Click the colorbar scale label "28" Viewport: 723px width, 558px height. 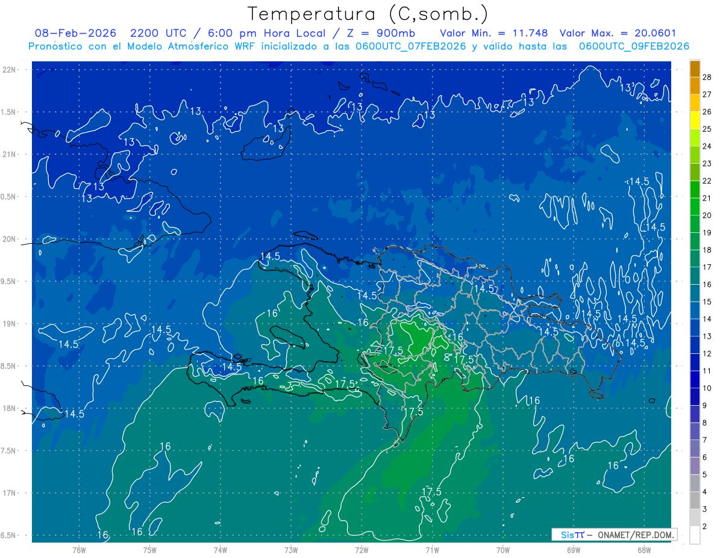(707, 77)
